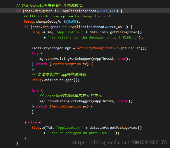
Task: Click the string ' is waiting for the debugger on port 8100...'
Action: (x=93, y=37)
